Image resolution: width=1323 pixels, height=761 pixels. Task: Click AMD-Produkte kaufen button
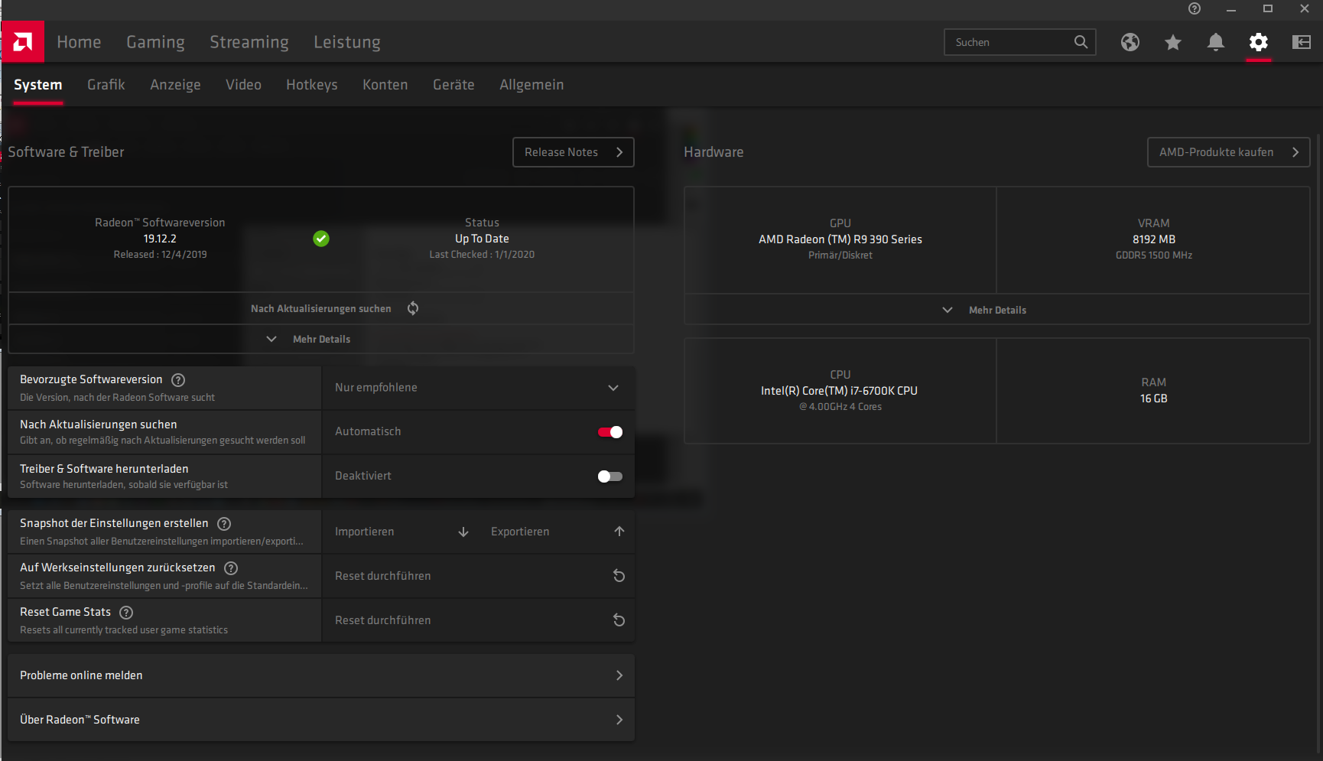pyautogui.click(x=1229, y=152)
